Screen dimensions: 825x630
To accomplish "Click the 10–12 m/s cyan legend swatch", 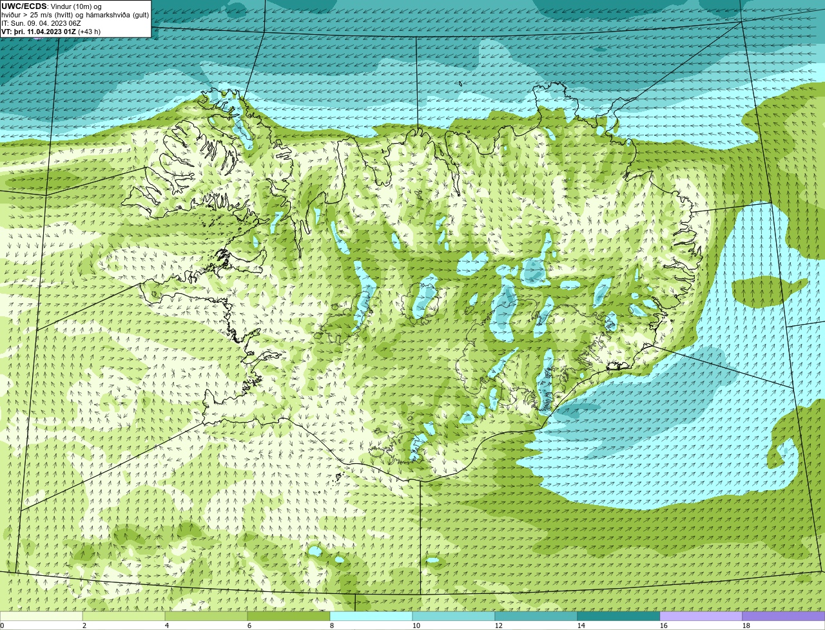I will point(454,616).
